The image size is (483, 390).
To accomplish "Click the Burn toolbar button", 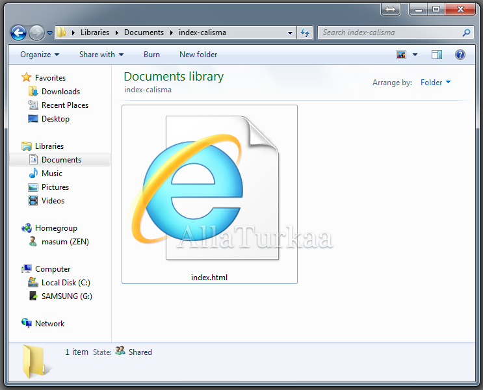I will tap(151, 55).
